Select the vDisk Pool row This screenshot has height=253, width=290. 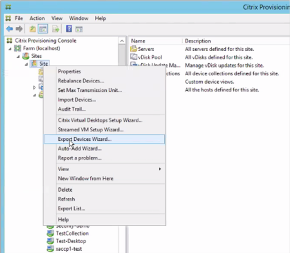tap(150, 57)
